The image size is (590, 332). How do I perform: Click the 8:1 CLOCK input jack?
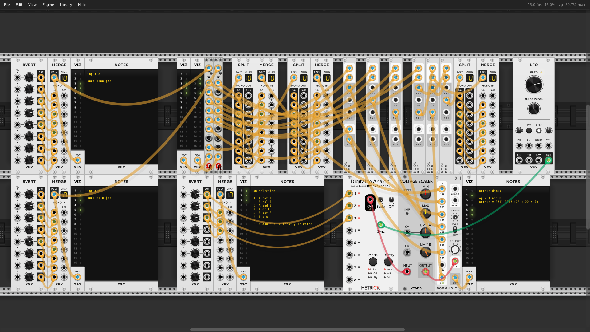pos(455,189)
